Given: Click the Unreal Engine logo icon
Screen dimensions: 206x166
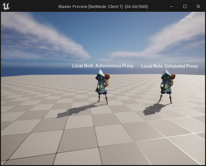Looking at the screenshot, I should (x=6, y=6).
